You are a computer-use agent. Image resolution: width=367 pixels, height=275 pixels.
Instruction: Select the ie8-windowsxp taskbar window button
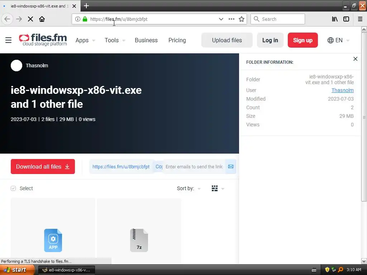[66, 270]
